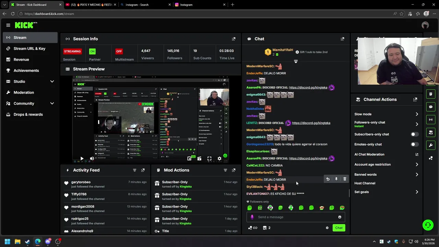439x247 pixels.
Task: Click Host Channel action
Action: (x=365, y=183)
